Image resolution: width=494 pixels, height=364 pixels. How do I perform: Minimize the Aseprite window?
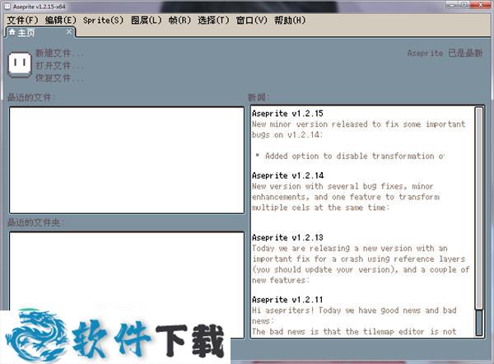coord(452,5)
